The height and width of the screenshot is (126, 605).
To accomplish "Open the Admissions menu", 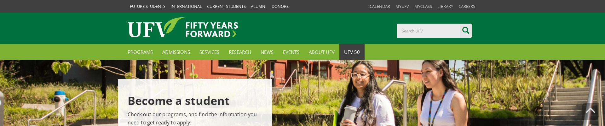I will 176,52.
